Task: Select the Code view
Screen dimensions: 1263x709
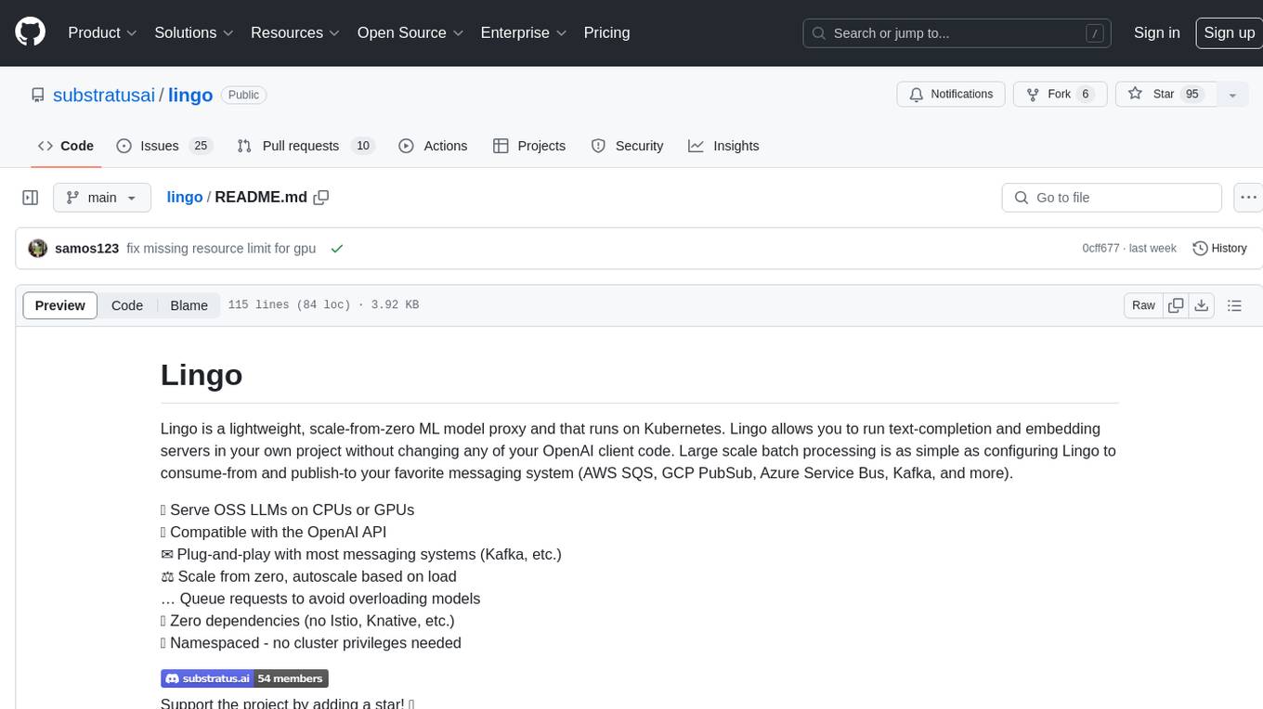Action: 127,305
